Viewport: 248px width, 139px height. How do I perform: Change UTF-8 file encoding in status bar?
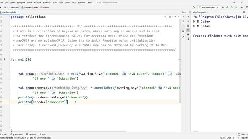click(x=236, y=138)
